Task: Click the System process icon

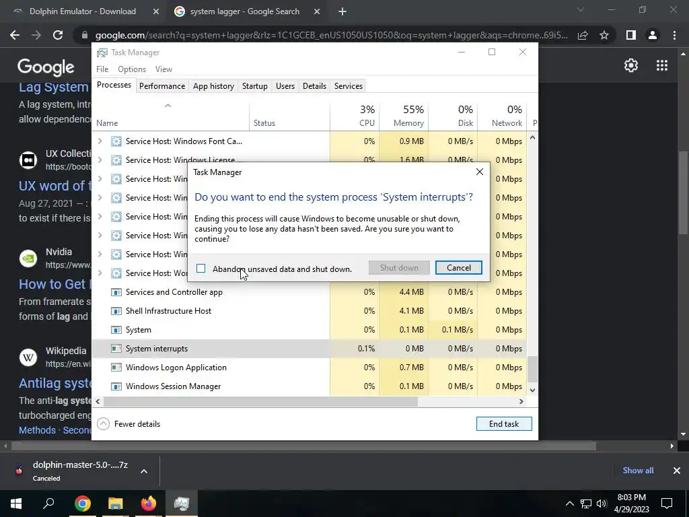Action: (x=116, y=330)
